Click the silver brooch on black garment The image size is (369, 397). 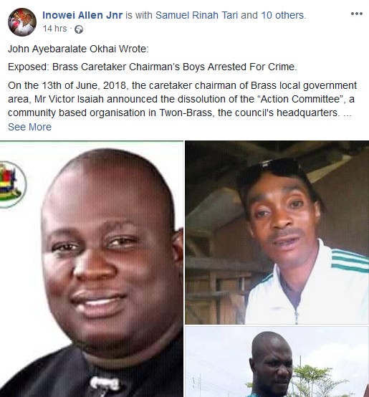(x=105, y=383)
